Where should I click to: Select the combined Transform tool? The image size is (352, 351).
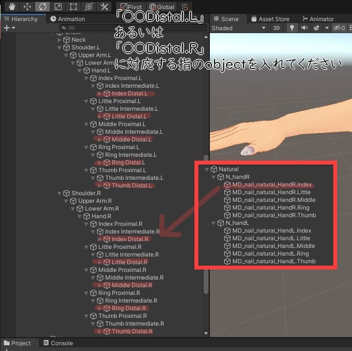(88, 7)
